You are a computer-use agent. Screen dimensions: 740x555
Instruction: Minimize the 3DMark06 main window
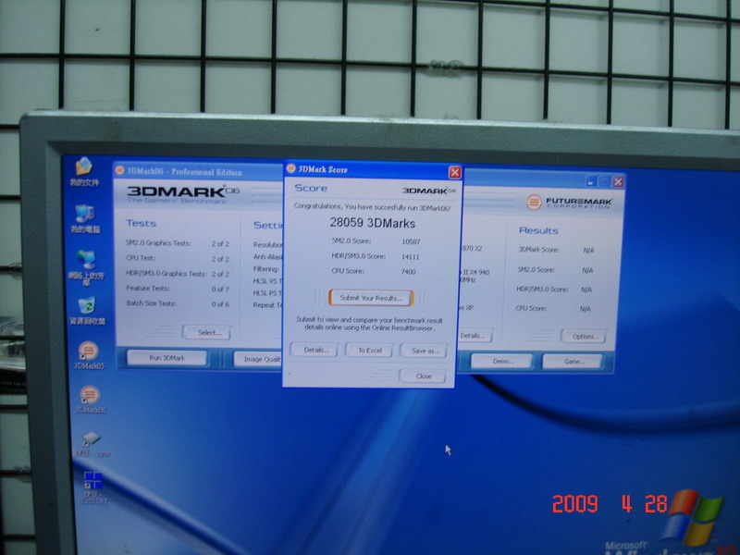click(591, 180)
